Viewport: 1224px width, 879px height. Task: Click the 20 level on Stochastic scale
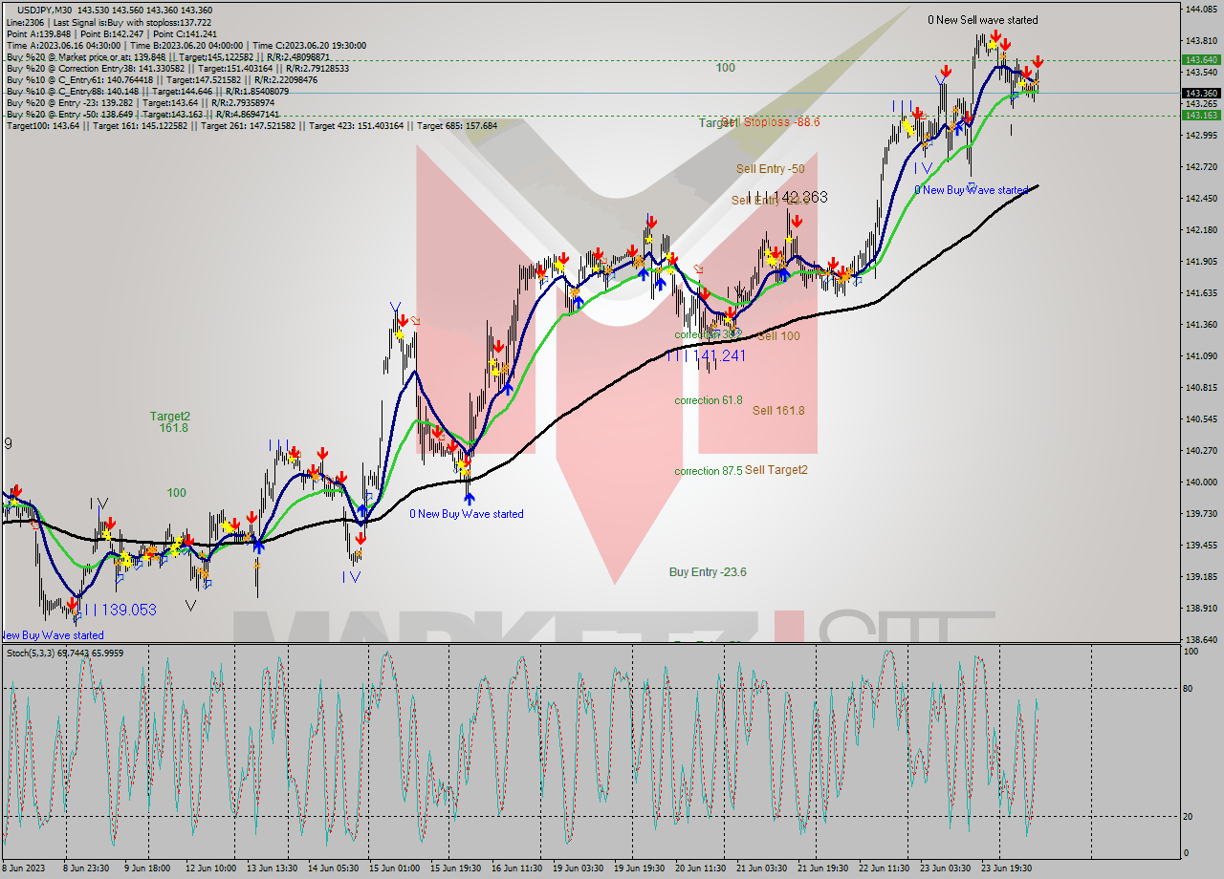click(x=1190, y=816)
